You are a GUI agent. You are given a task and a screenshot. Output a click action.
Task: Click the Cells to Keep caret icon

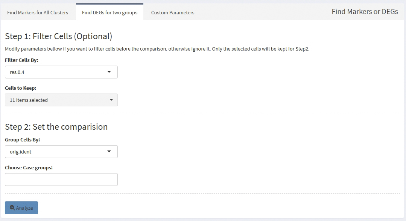tap(111, 100)
